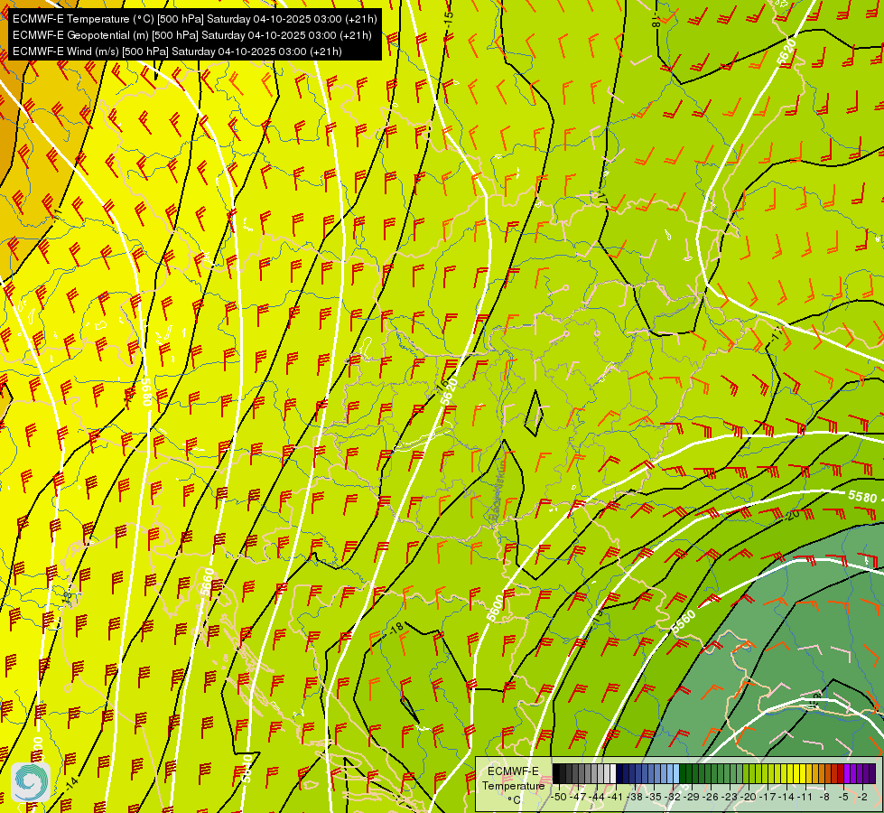The image size is (884, 813).
Task: Pick the white swatch in the legend color bar
Action: pos(613,773)
